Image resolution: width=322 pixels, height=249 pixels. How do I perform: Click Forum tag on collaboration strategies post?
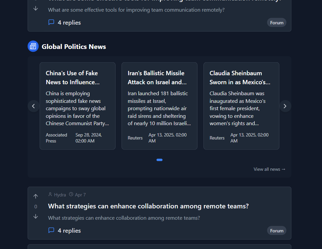[x=277, y=231]
